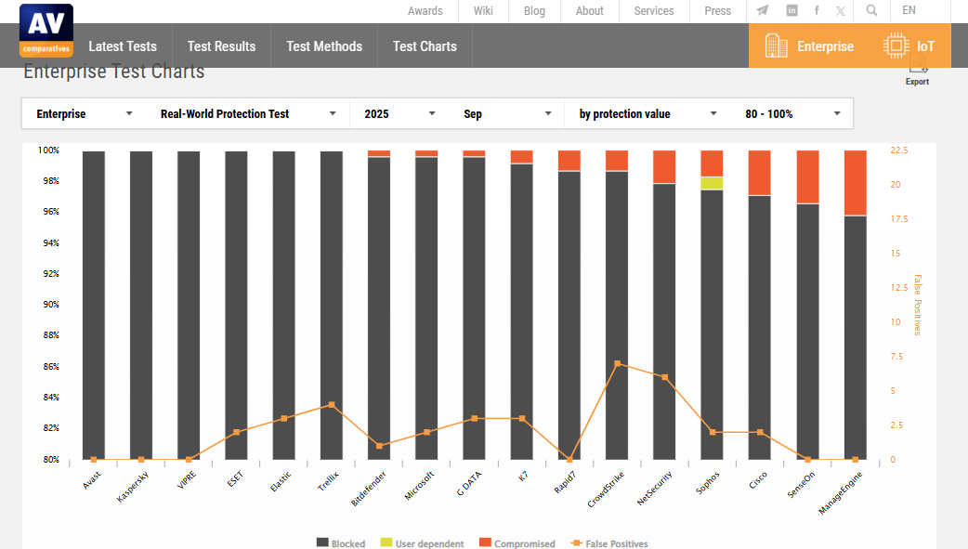The image size is (968, 549).
Task: Click the Bitdefender blocked bar
Action: click(x=379, y=308)
